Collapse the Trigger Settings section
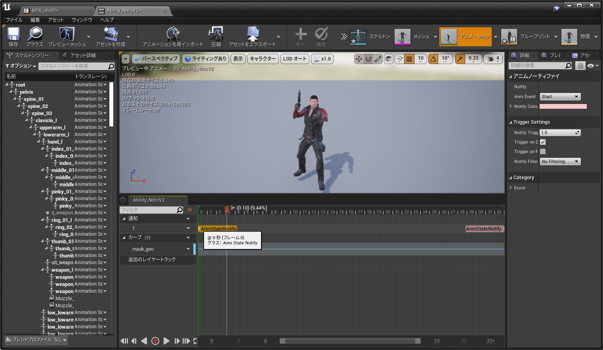The width and height of the screenshot is (603, 350). [x=511, y=122]
